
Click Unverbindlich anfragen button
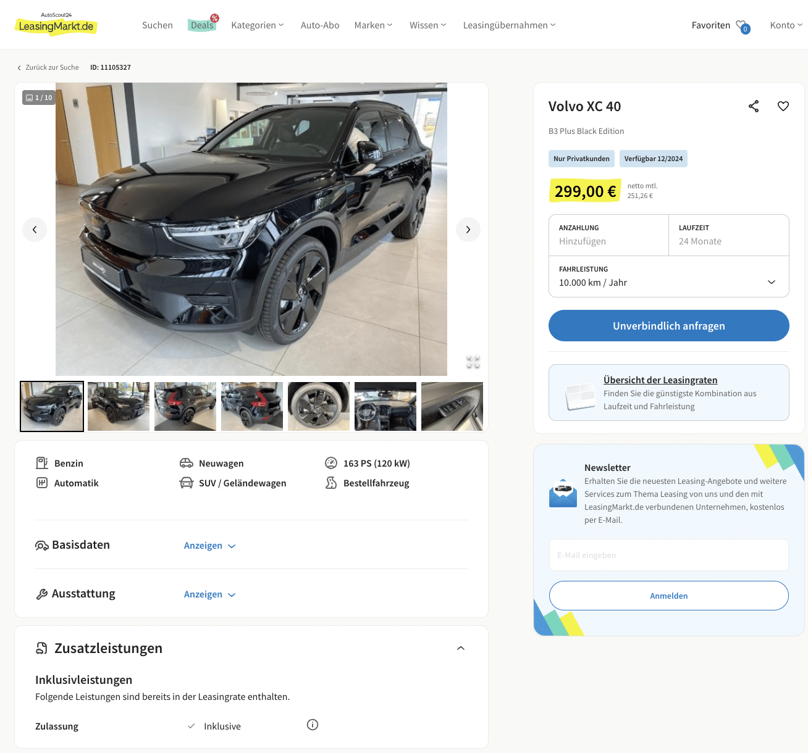pos(669,326)
